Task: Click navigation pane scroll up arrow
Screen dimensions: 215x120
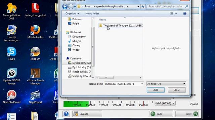Action: pyautogui.click(x=93, y=19)
